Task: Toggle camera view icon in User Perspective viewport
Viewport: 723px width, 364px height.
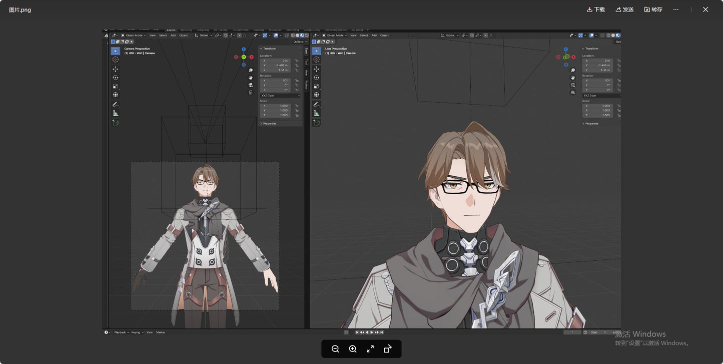Action: [572, 85]
